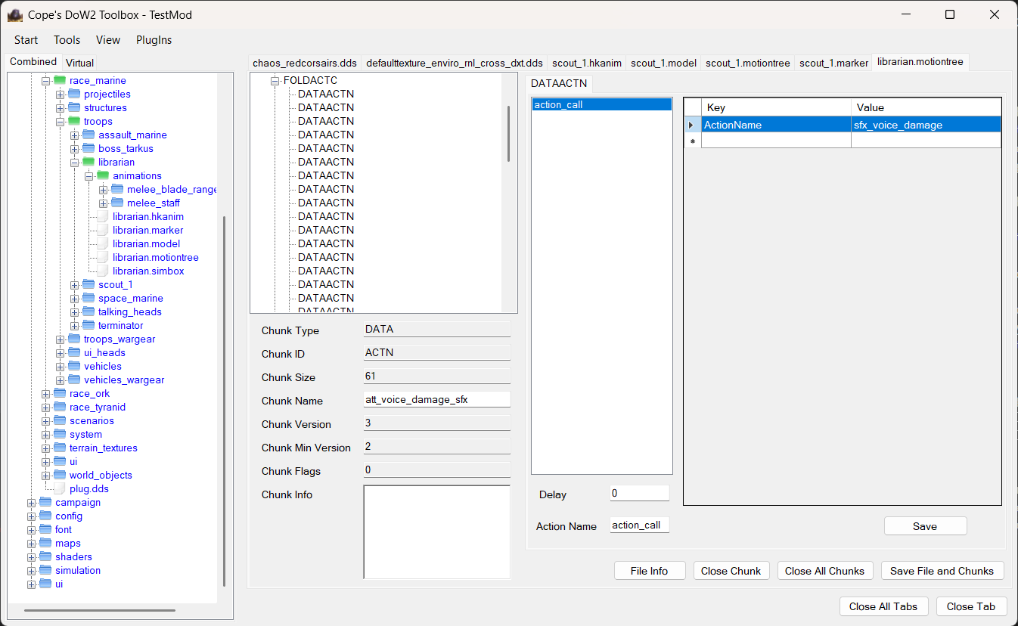Viewport: 1018px width, 626px height.
Task: Expand the ui_heads tree node
Action: click(60, 352)
